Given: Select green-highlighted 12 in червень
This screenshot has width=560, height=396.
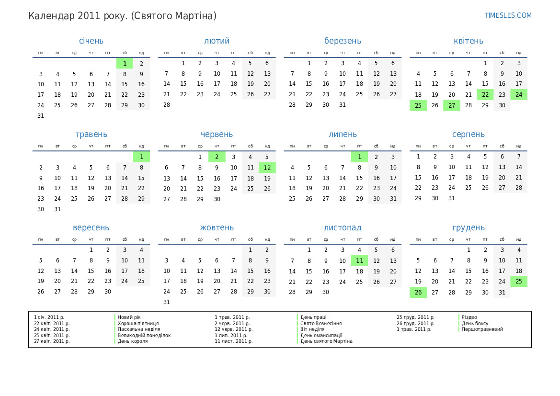Looking at the screenshot, I should [267, 168].
